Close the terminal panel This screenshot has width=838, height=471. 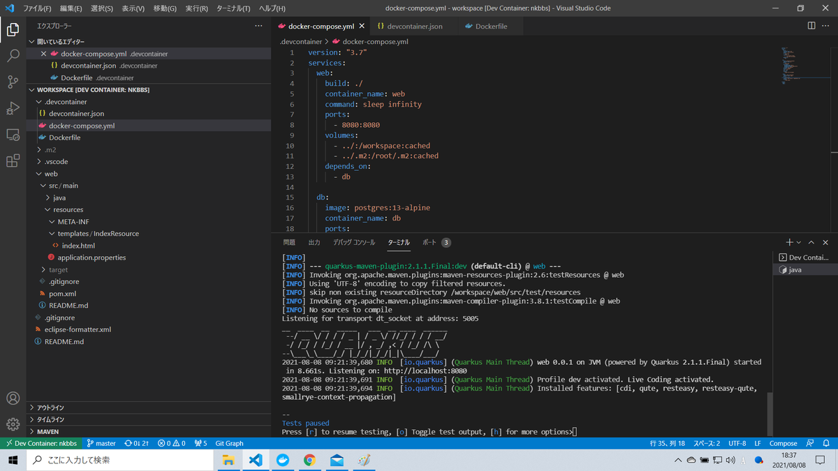pos(825,242)
